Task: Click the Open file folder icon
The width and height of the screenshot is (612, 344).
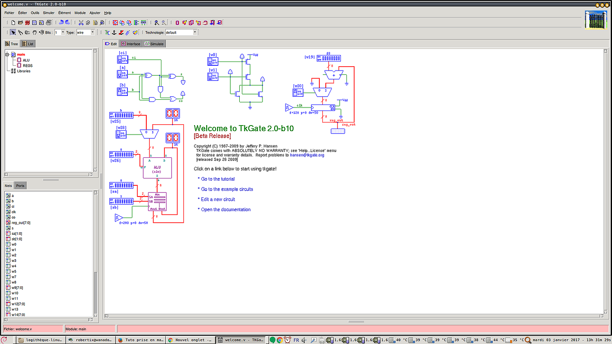Action: coord(20,22)
